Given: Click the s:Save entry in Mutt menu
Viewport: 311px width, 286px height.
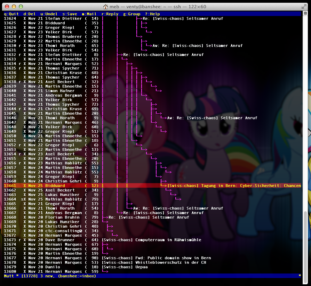Looking at the screenshot, I should [70, 14].
